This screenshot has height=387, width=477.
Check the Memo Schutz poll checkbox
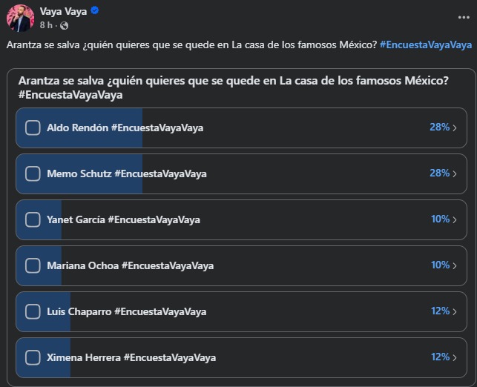[33, 174]
